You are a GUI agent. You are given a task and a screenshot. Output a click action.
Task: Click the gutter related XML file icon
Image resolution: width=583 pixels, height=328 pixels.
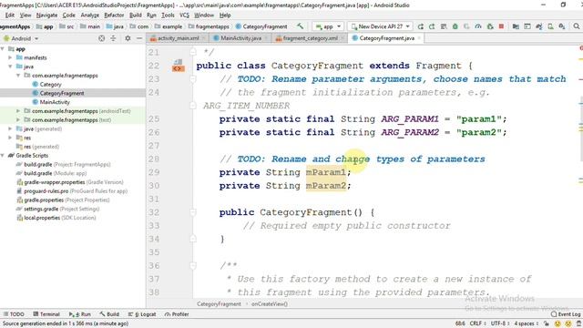point(179,66)
